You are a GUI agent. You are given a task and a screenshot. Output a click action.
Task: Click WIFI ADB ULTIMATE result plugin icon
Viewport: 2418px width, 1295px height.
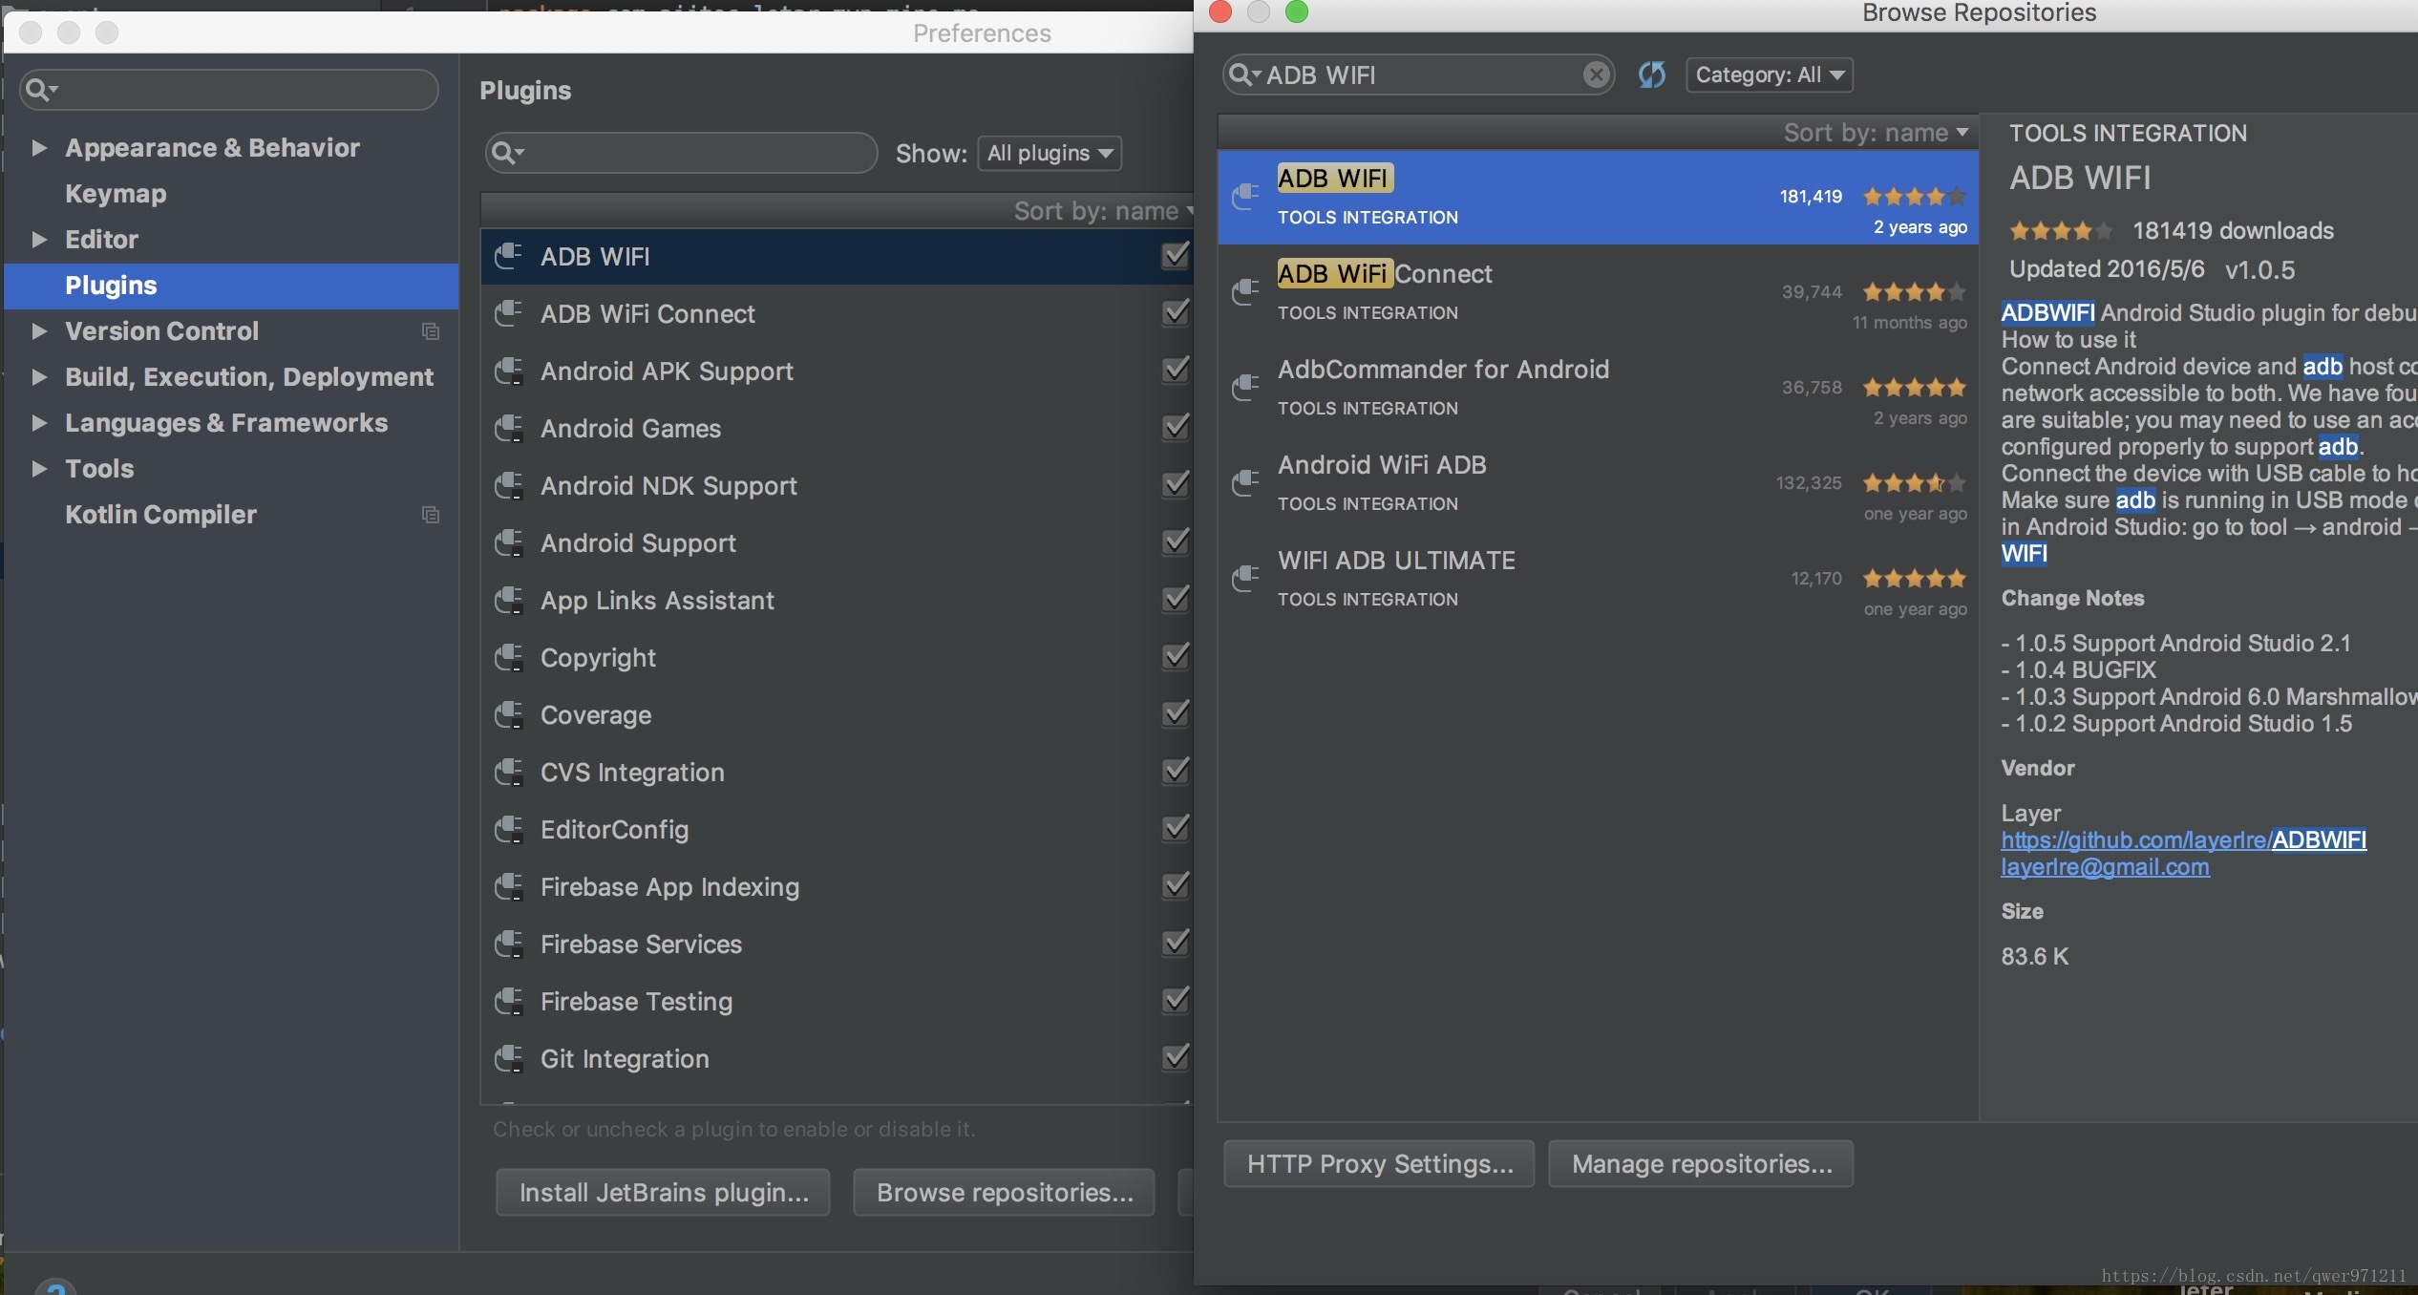coord(1245,578)
